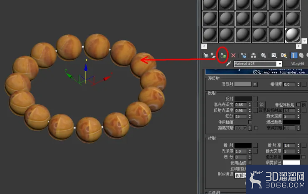Viewport: 308px width, 194px height.
Task: Click the diffuse M map button
Action: click(x=255, y=84)
